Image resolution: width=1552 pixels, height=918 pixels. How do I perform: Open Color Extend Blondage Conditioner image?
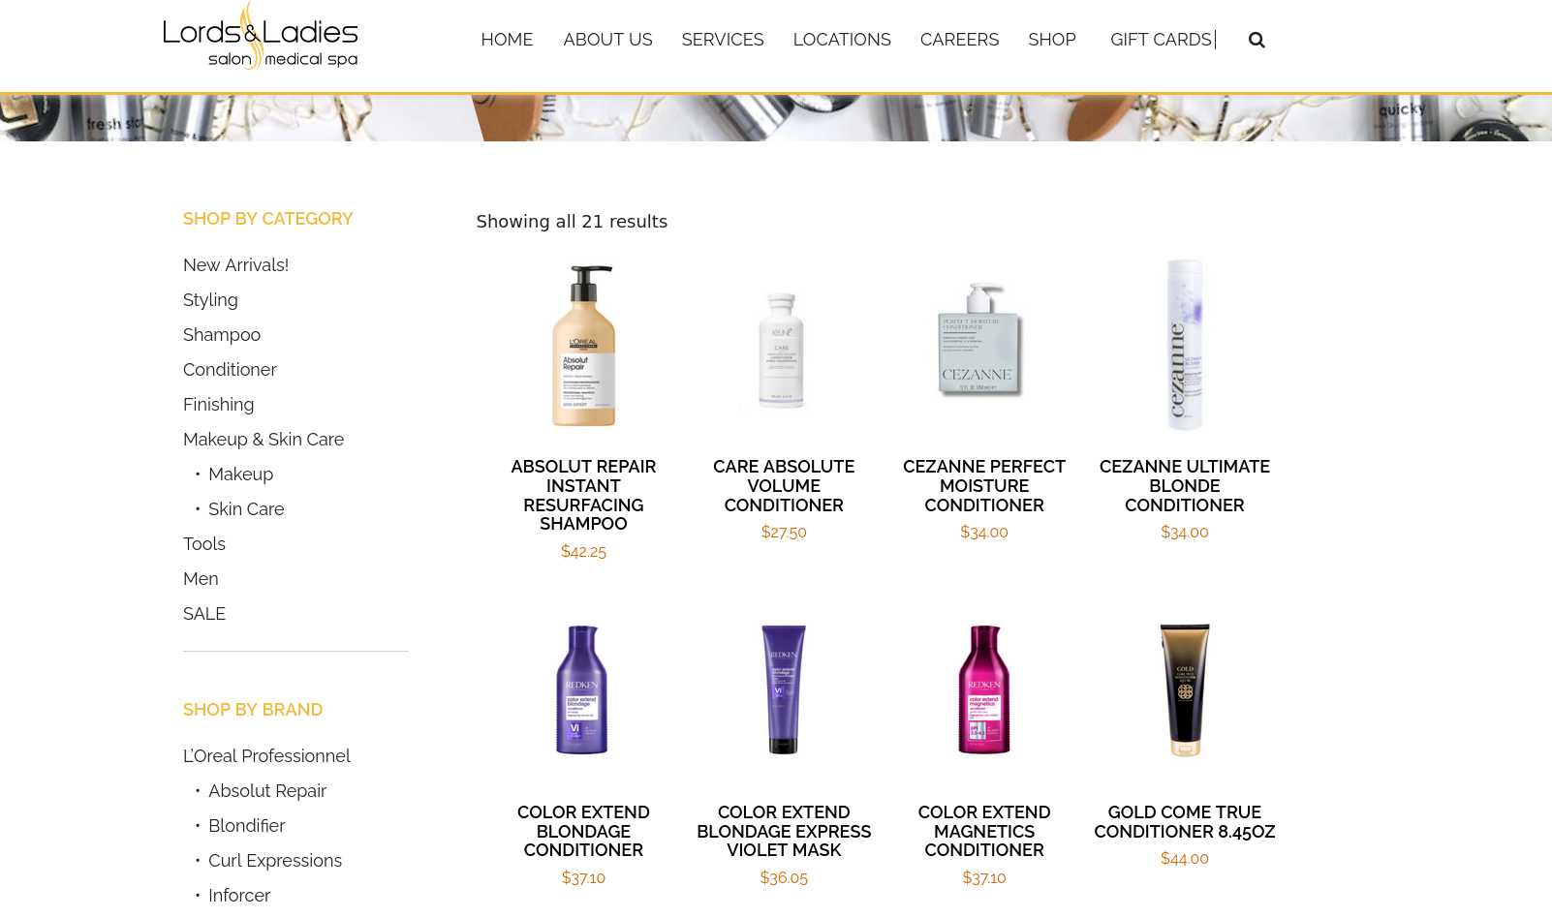(x=582, y=689)
